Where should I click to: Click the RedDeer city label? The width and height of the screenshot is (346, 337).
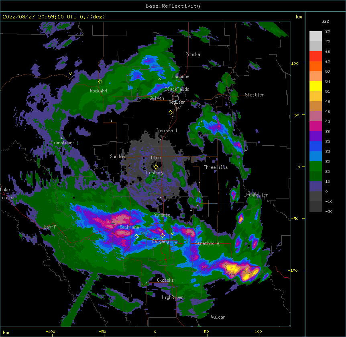pyautogui.click(x=177, y=102)
